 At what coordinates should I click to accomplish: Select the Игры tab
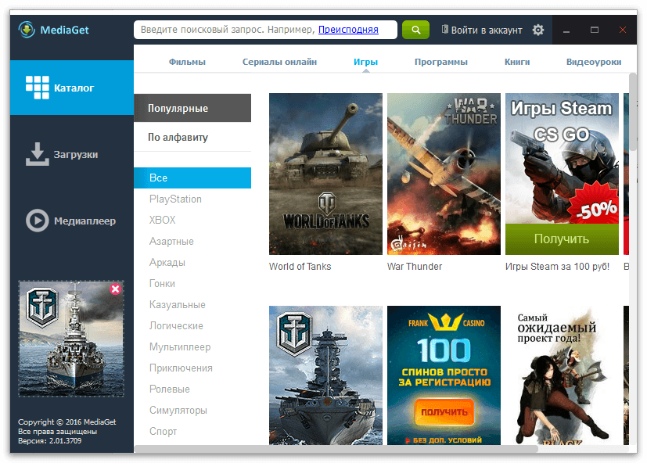tap(365, 62)
